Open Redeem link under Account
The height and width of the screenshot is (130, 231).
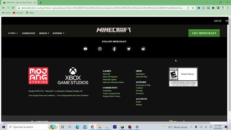[x=139, y=105]
